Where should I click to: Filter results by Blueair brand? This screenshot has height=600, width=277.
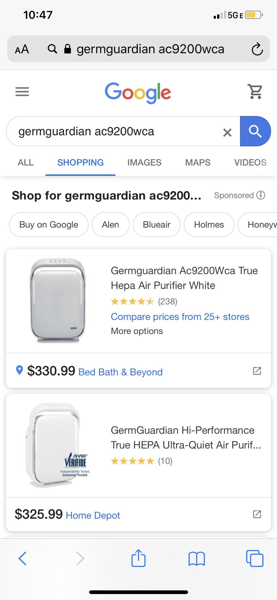coord(156,225)
